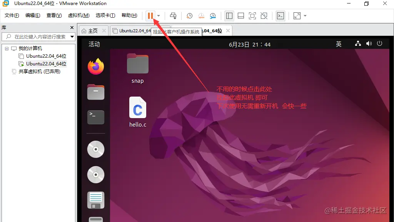This screenshot has height=222, width=394.
Task: Toggle the thumbnail bar view
Action: click(241, 16)
